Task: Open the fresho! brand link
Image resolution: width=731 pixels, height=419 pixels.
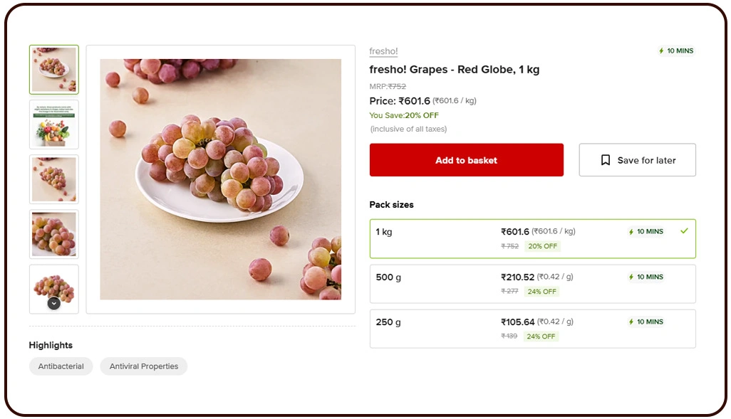Action: (x=383, y=51)
